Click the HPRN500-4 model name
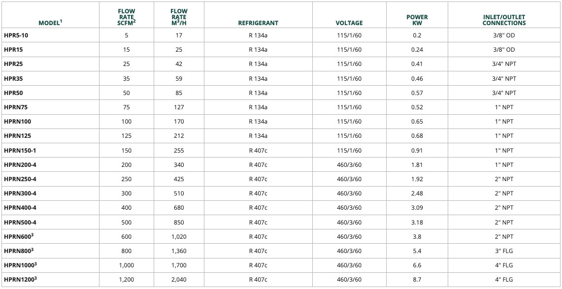The height and width of the screenshot is (289, 562). click(20, 223)
